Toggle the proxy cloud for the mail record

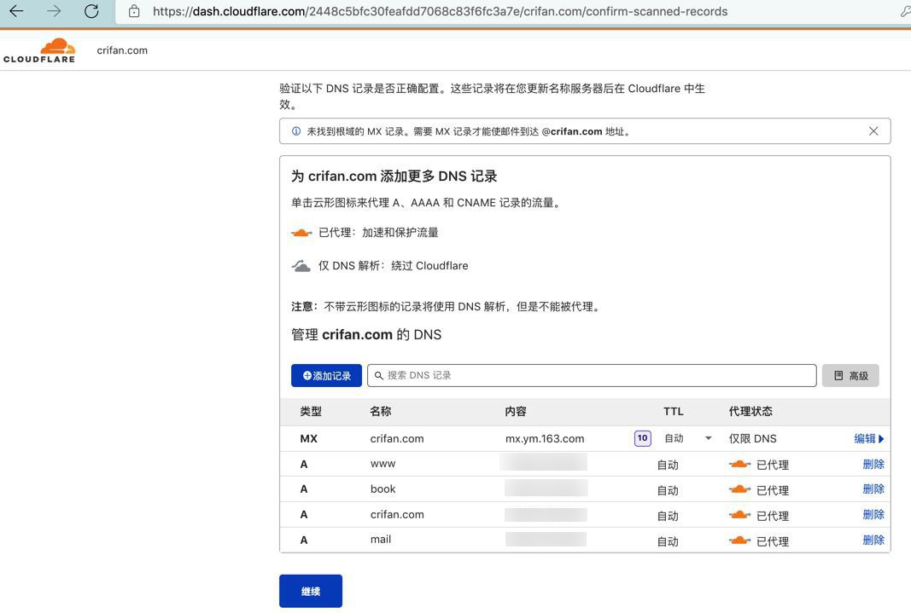point(739,541)
